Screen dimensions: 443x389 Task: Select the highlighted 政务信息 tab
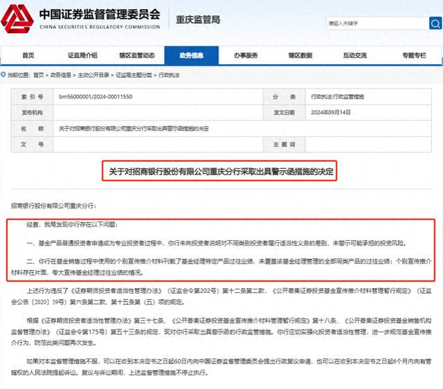[192, 55]
